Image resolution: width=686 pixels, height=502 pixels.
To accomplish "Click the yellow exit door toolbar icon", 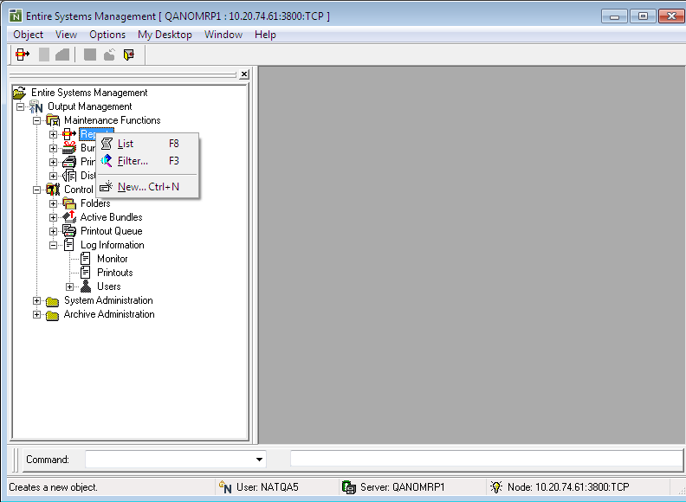I will [x=128, y=55].
